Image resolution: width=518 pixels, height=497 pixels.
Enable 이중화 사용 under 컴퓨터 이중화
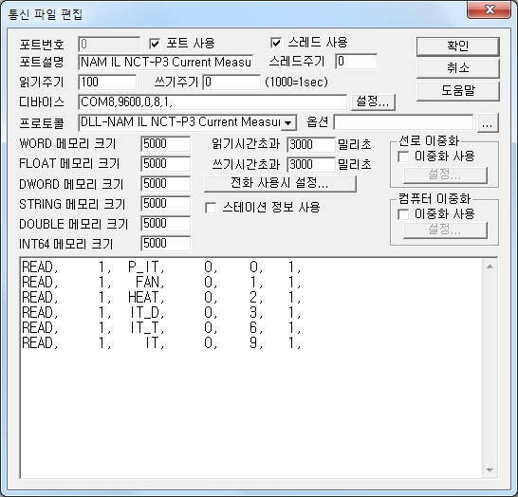(x=403, y=214)
